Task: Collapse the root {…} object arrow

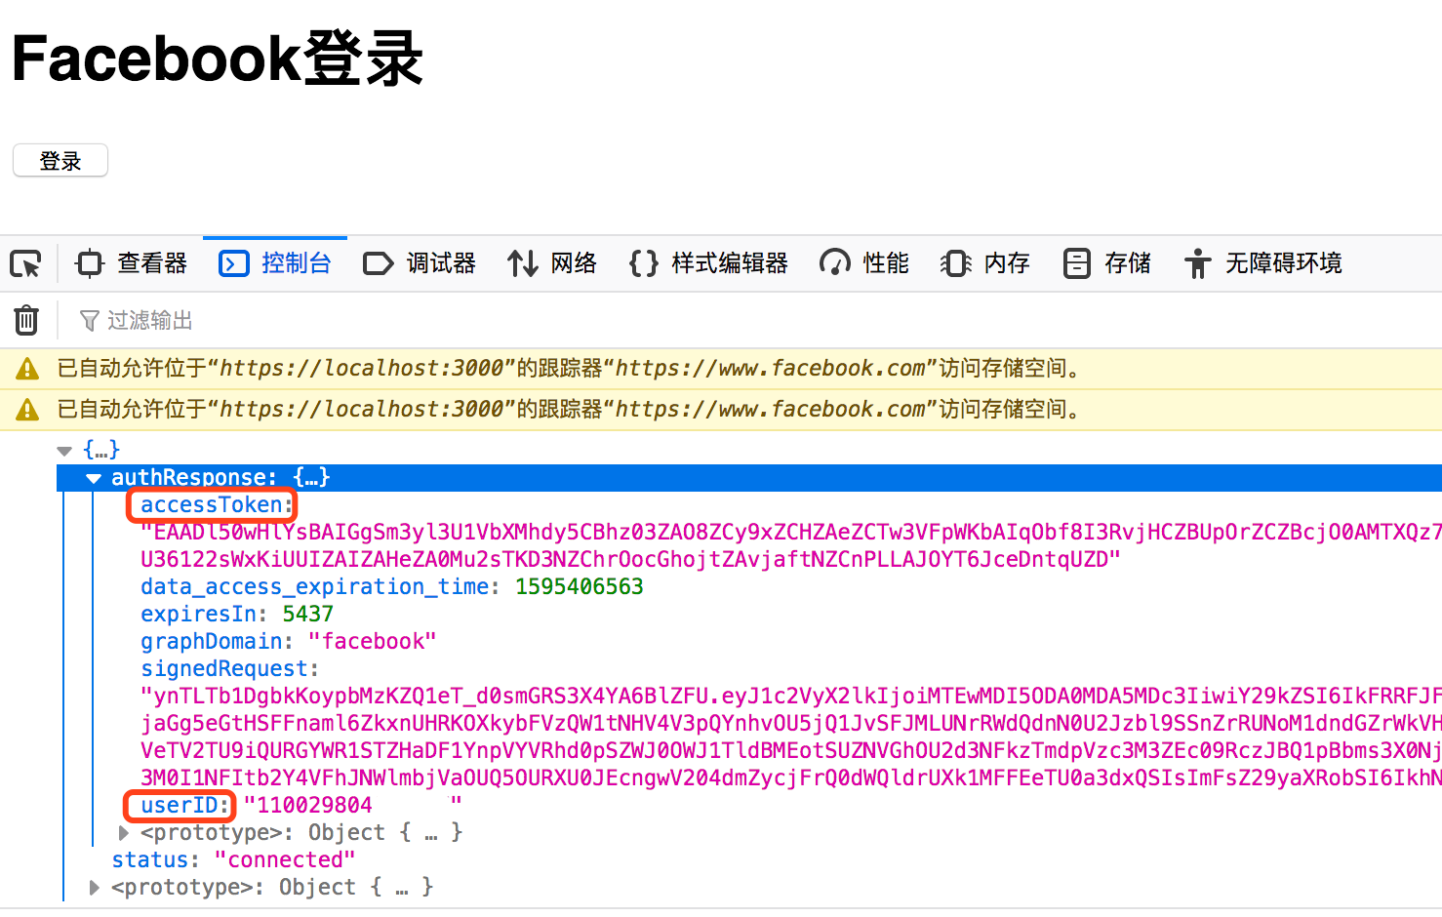Action: (x=64, y=451)
